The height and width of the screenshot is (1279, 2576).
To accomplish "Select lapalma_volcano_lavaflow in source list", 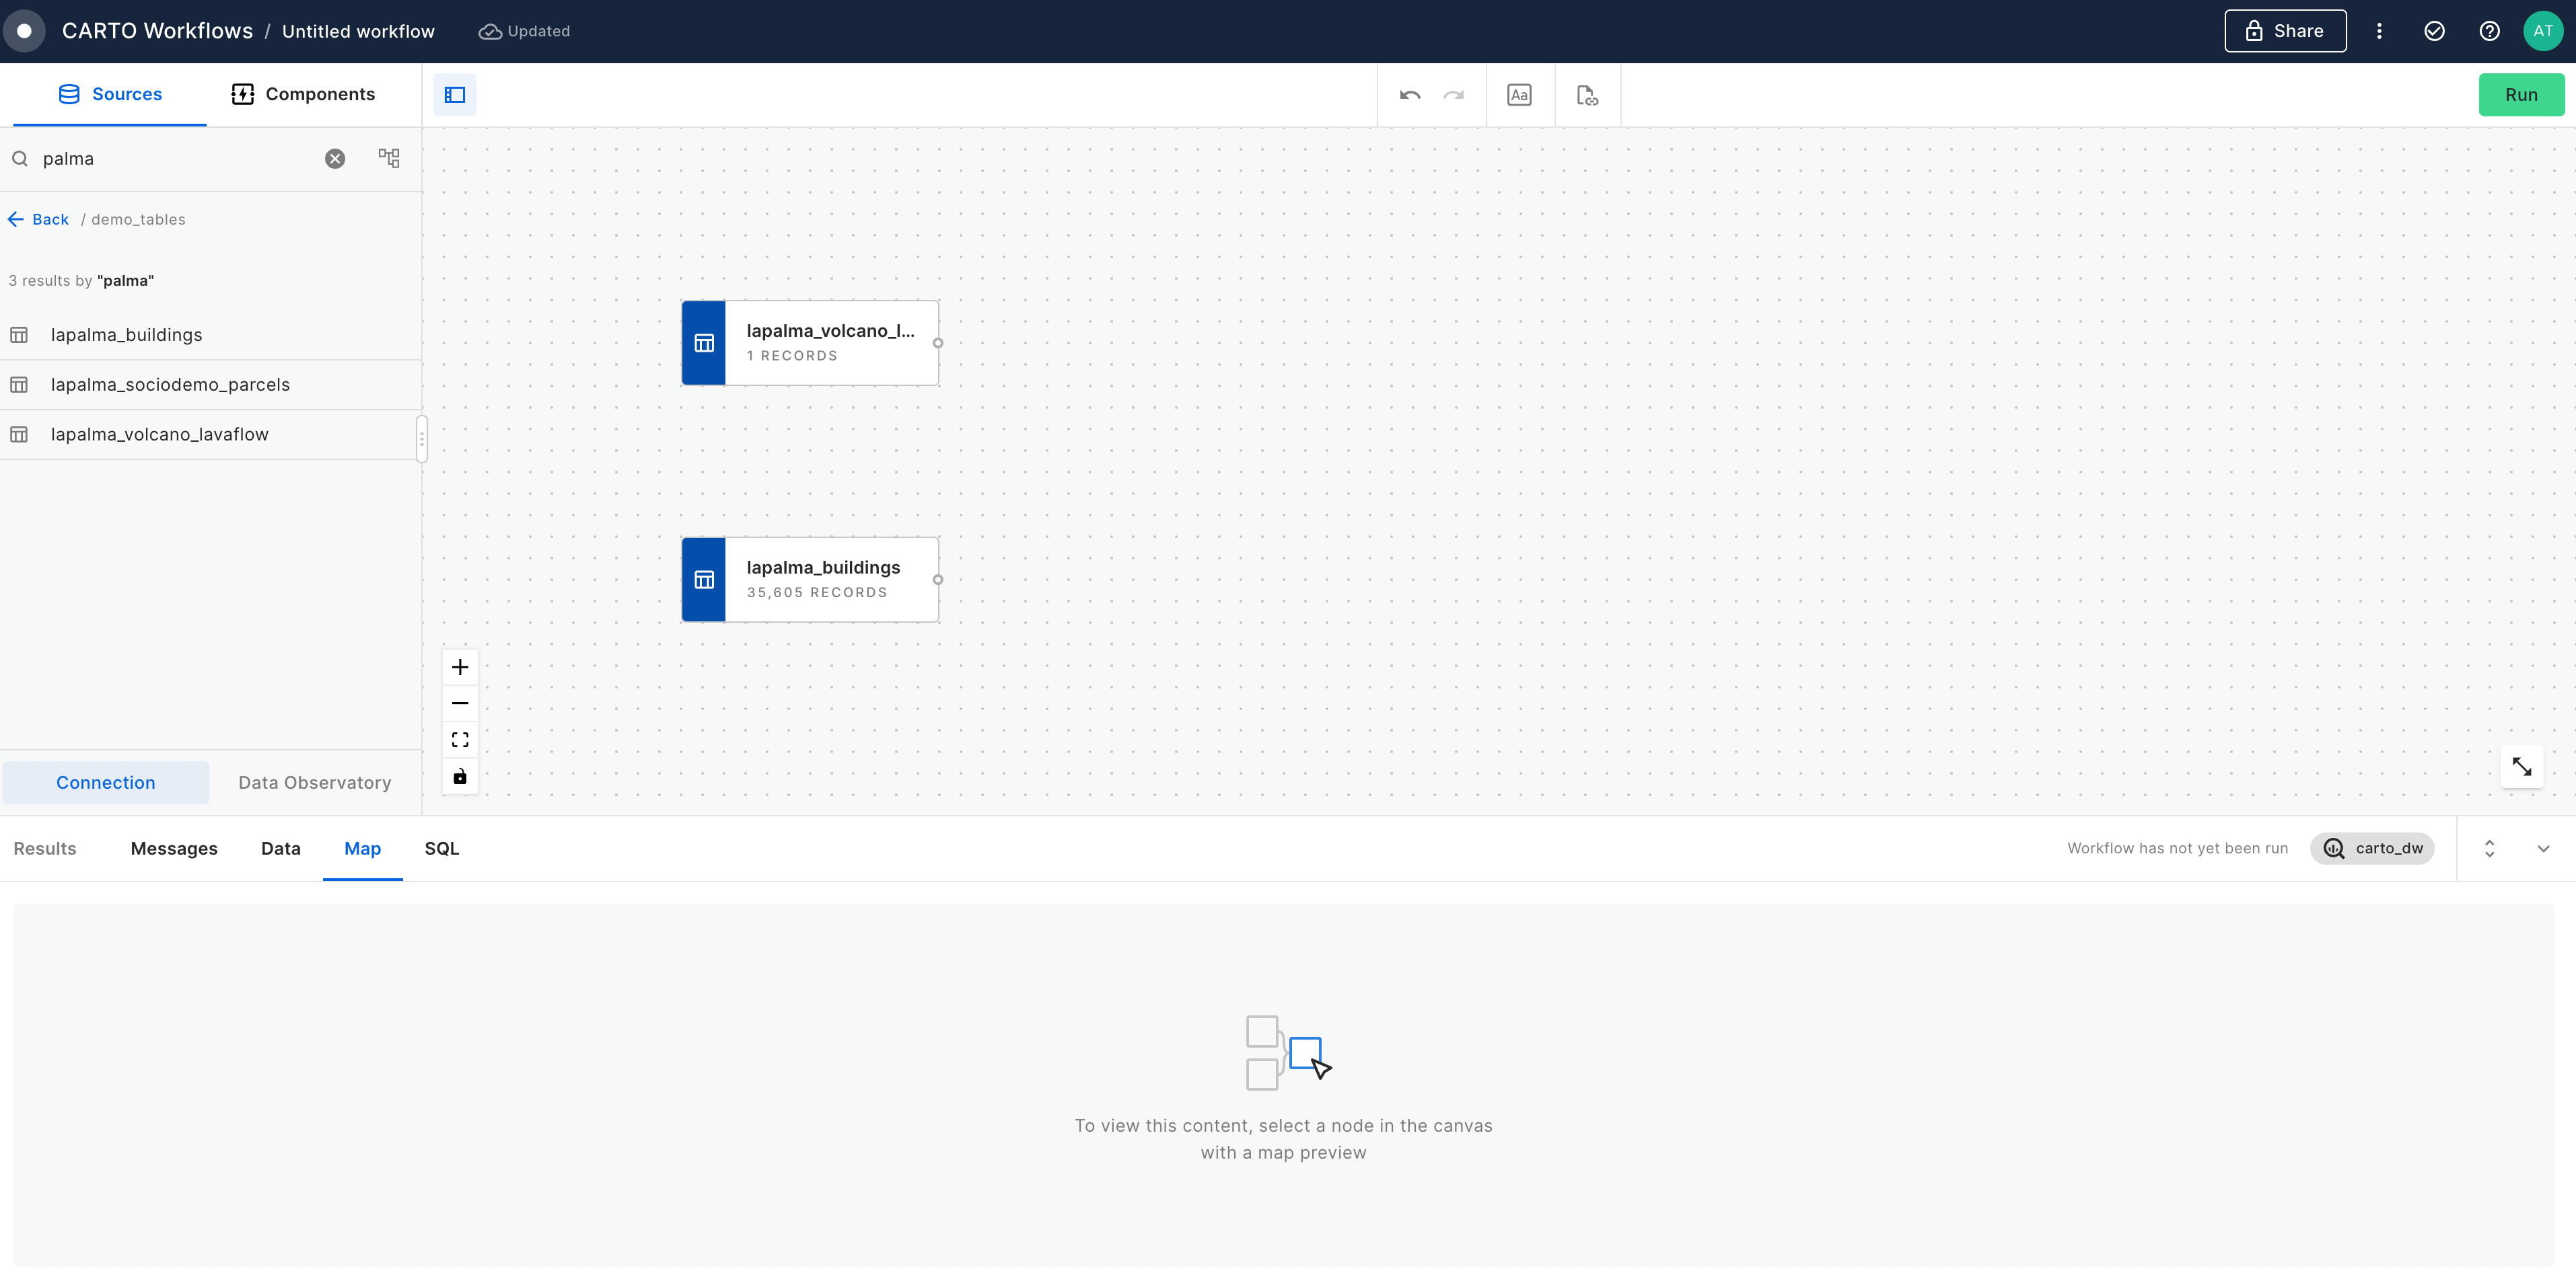I will [211, 434].
